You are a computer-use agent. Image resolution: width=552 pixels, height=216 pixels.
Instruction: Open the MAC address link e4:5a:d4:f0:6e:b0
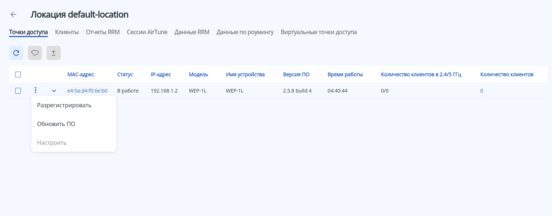click(x=87, y=91)
